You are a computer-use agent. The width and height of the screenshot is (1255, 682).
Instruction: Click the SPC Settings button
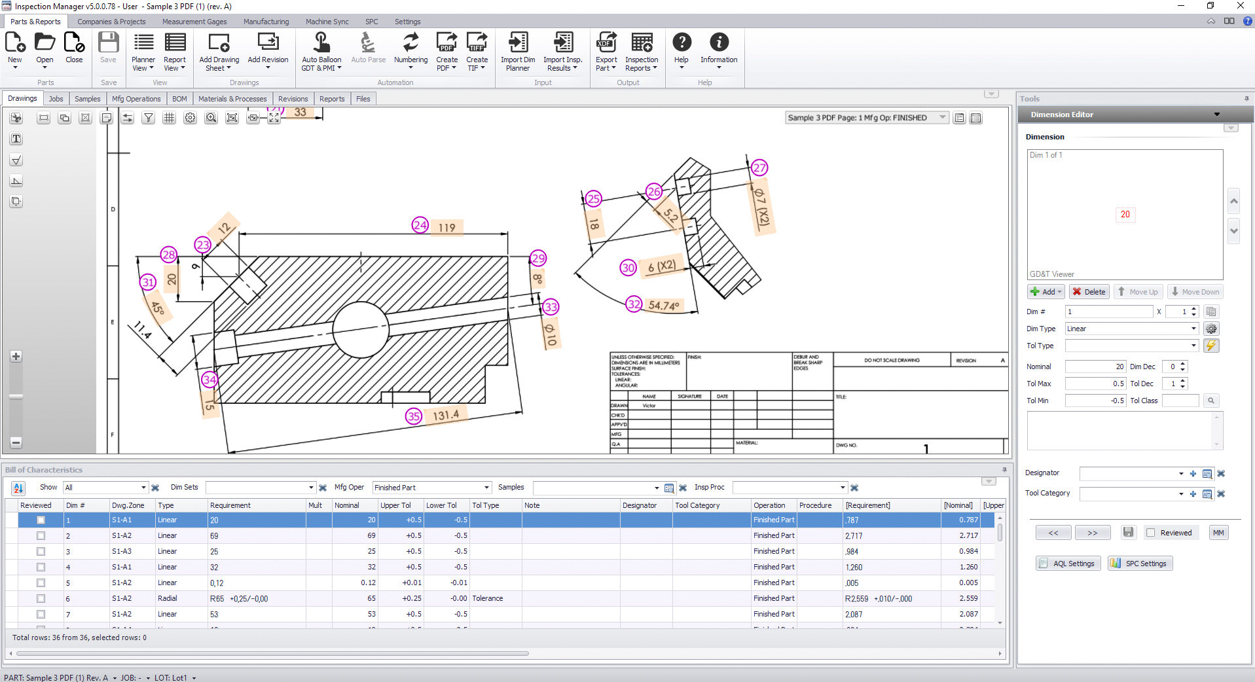[x=1139, y=563]
